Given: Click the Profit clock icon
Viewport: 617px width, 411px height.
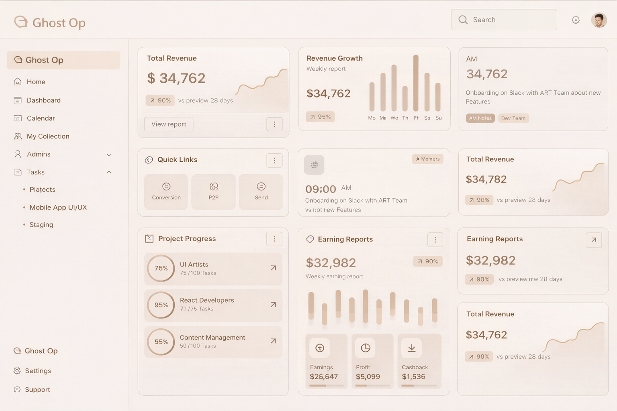Looking at the screenshot, I should coord(366,348).
